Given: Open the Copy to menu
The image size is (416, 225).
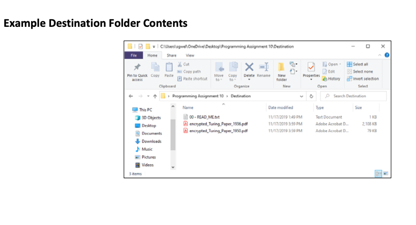Looking at the screenshot, I should point(233,72).
